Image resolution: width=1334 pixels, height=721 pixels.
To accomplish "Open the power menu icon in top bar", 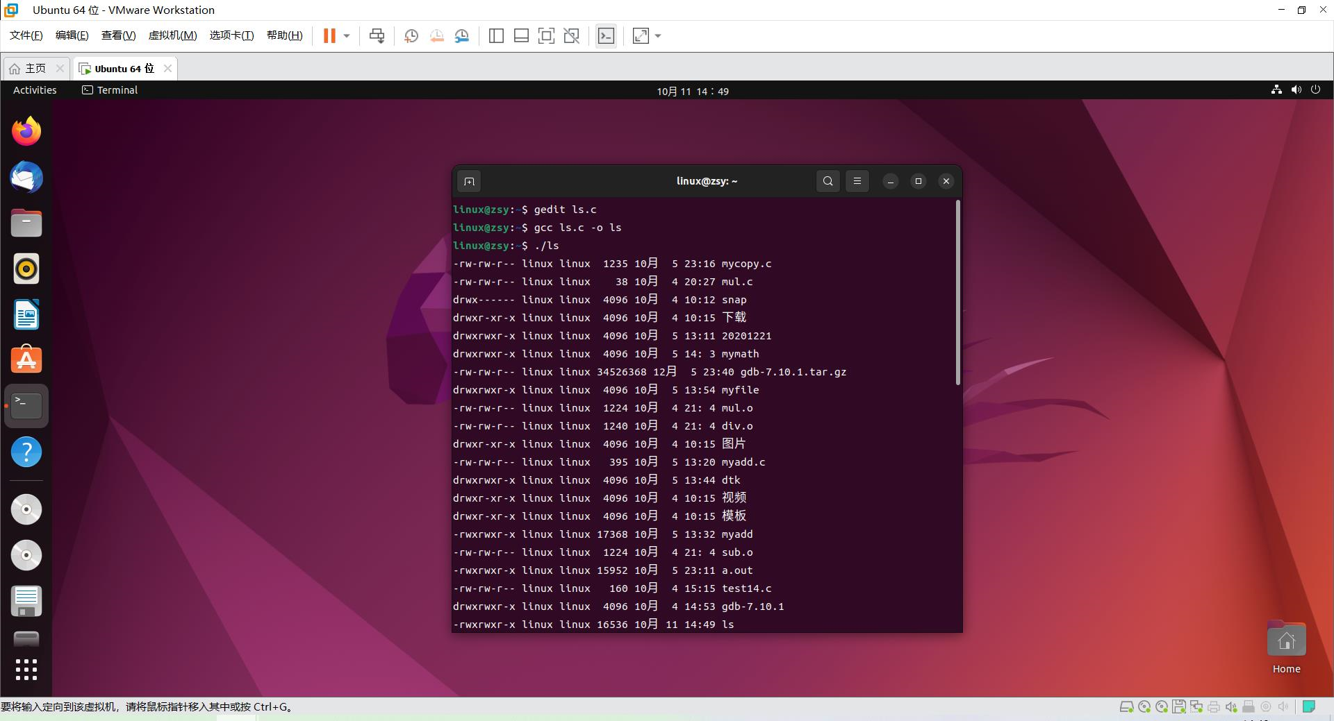I will tap(1315, 90).
